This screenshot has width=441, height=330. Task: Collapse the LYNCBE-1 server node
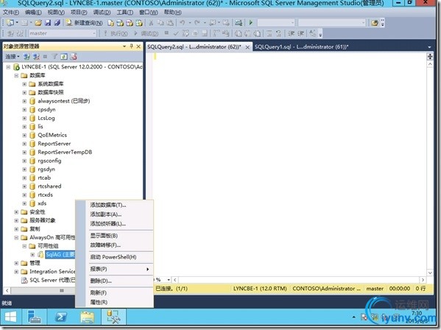8,67
